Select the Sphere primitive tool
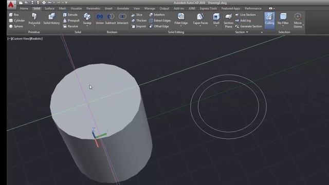329x185 pixels. click(16, 26)
